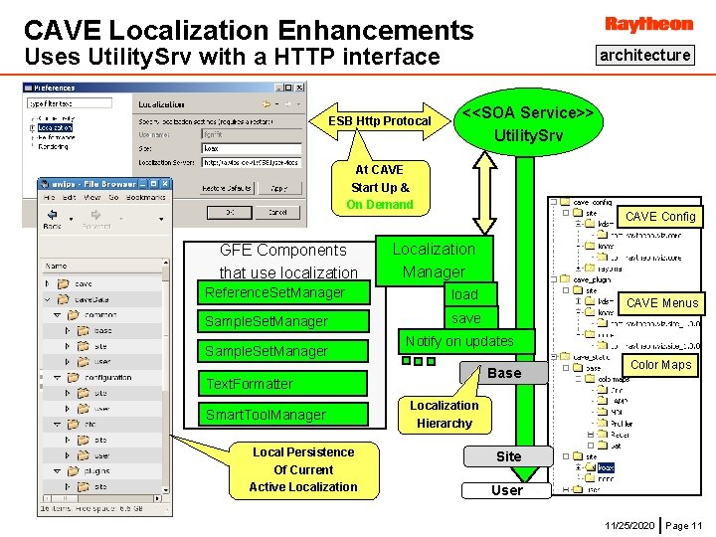This screenshot has height=537, width=716.
Task: Click the caveData folder icon
Action: (x=63, y=299)
